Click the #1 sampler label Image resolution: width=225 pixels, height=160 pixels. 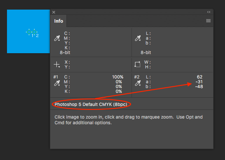point(55,77)
